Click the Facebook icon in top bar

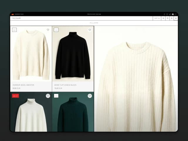click(164, 14)
